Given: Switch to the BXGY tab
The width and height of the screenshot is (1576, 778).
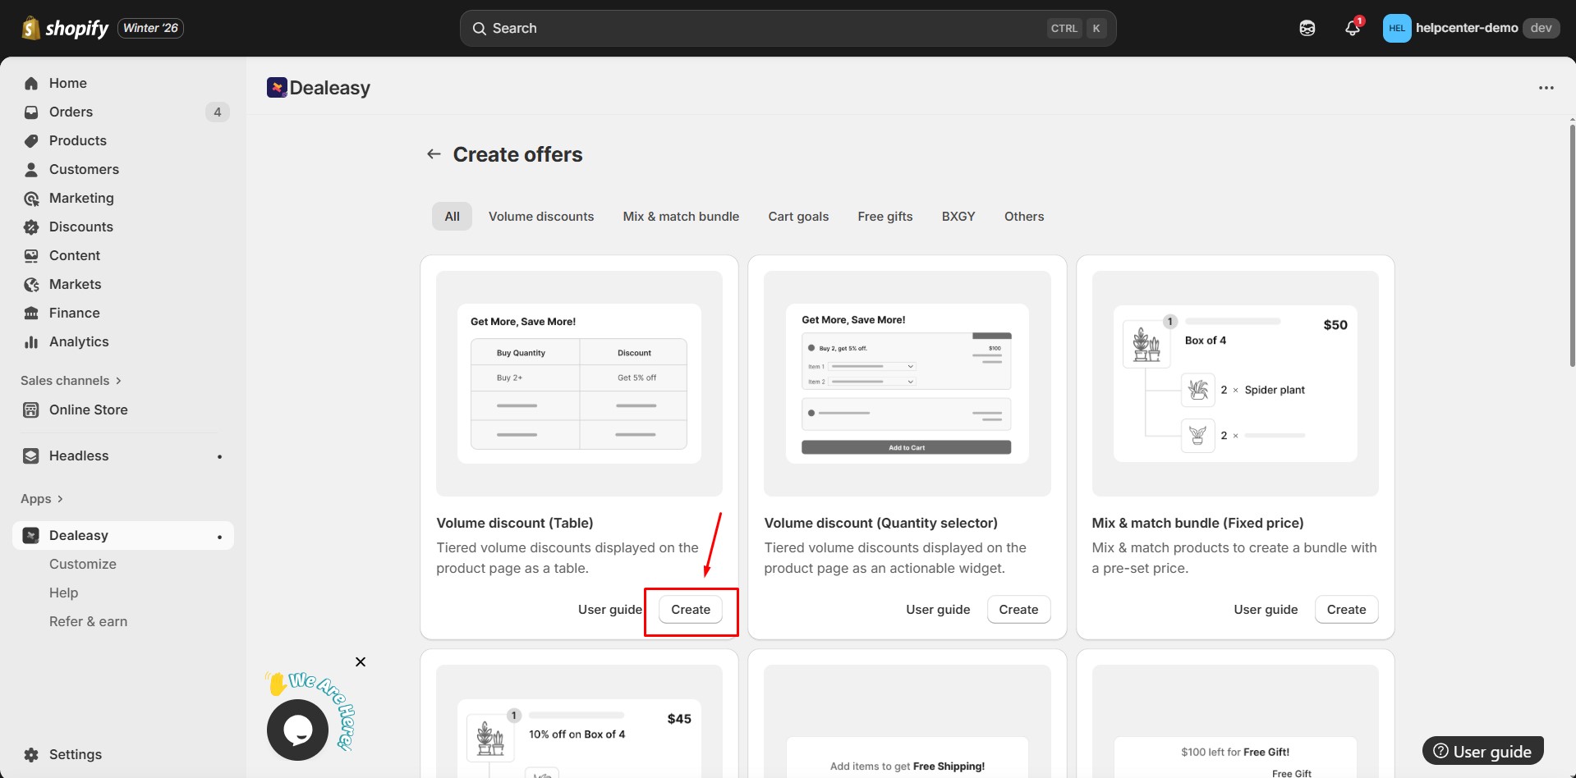Looking at the screenshot, I should click(x=958, y=216).
